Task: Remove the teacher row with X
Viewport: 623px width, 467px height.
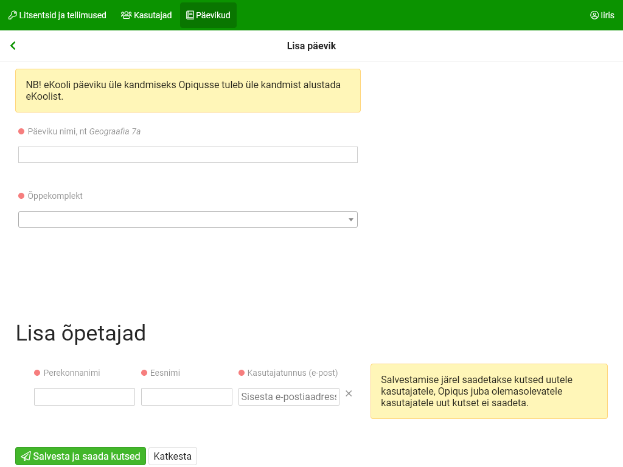Action: (349, 393)
